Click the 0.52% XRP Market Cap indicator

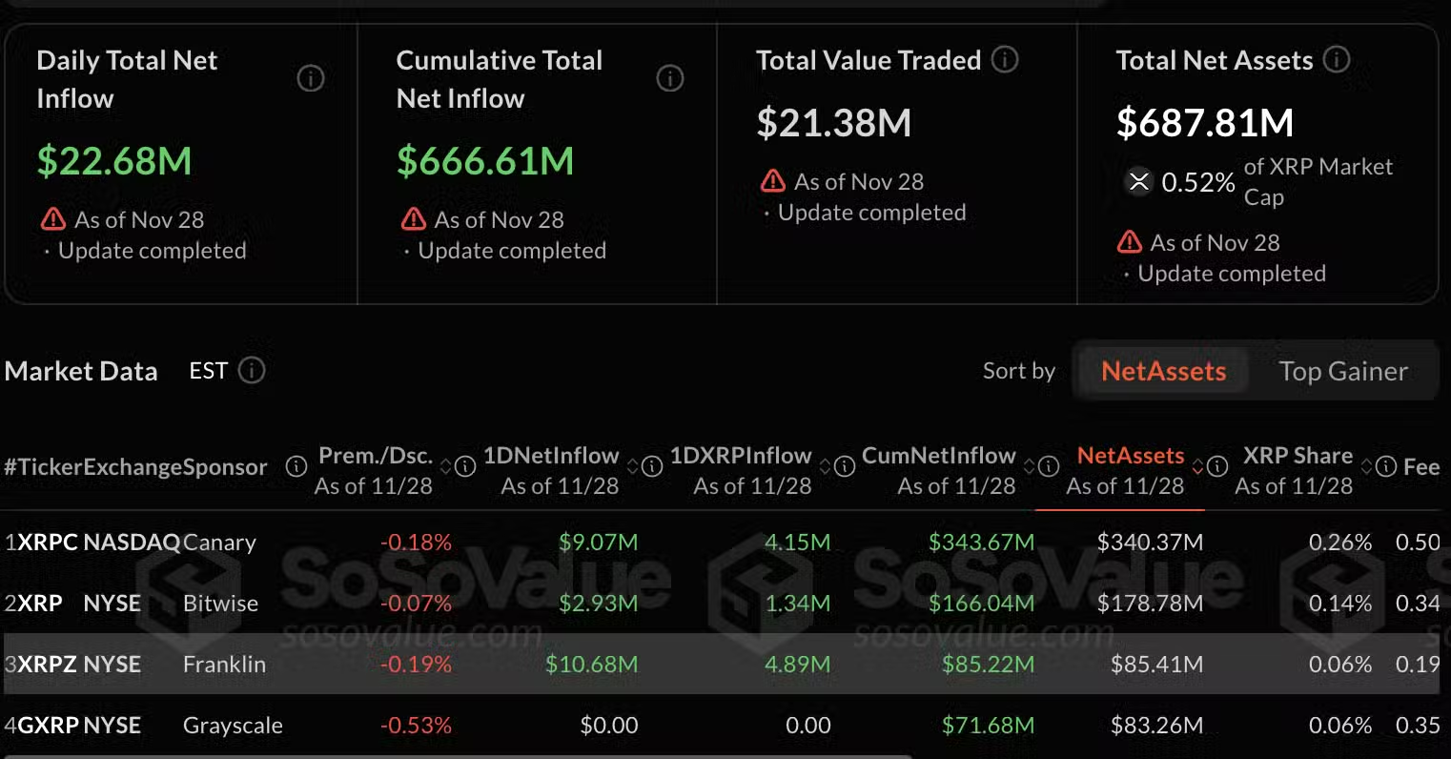pyautogui.click(x=1197, y=182)
